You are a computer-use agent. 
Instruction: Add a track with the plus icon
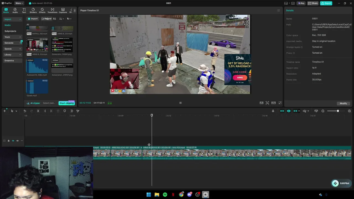click(4, 111)
